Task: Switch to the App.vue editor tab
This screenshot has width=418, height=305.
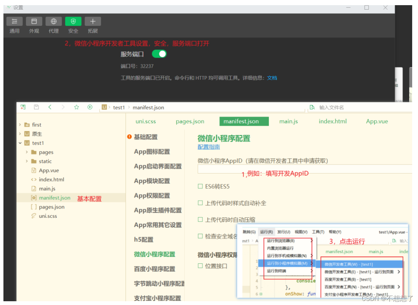Action: pos(377,121)
